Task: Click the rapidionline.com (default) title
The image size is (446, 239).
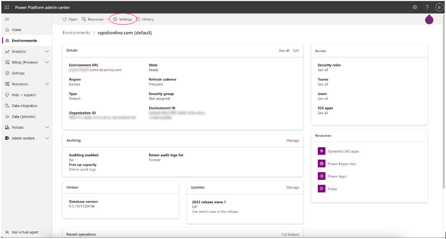Action: point(125,33)
